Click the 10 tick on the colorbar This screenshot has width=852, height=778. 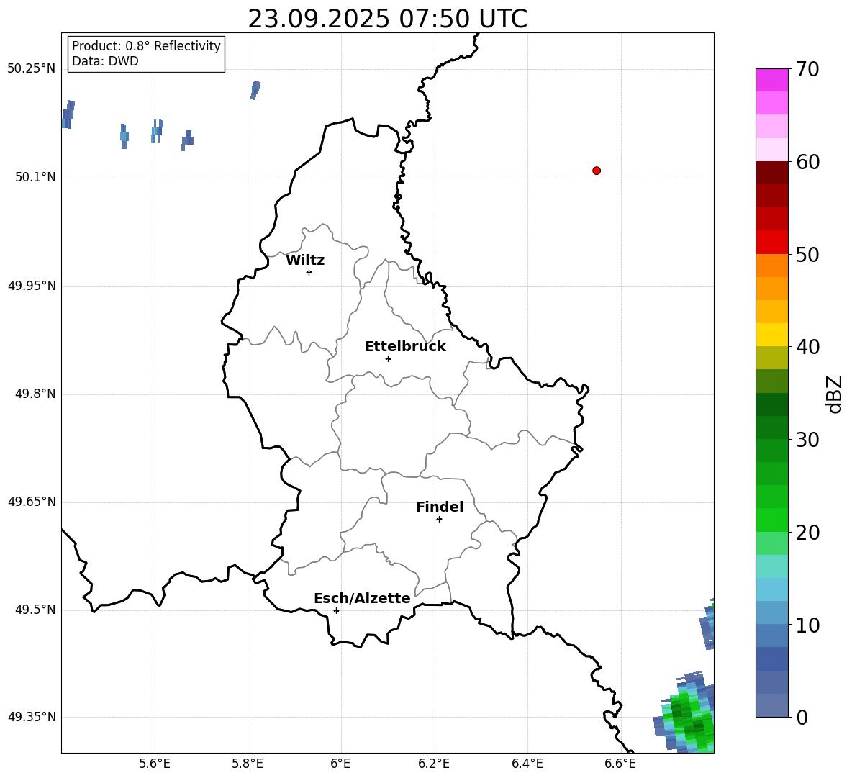click(807, 625)
